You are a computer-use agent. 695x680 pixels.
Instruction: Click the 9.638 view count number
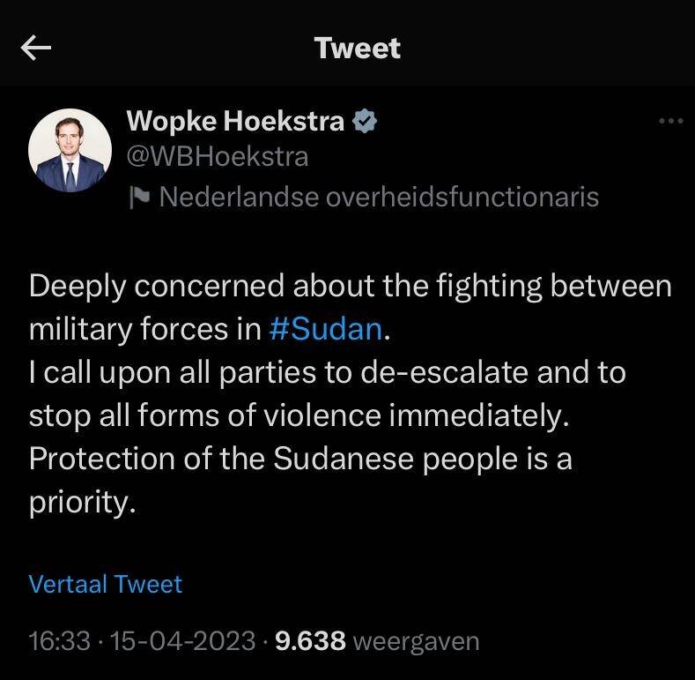310,641
